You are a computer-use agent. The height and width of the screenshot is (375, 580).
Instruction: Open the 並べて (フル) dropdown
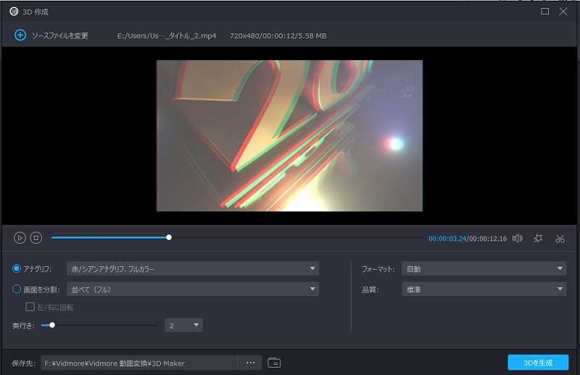(192, 289)
